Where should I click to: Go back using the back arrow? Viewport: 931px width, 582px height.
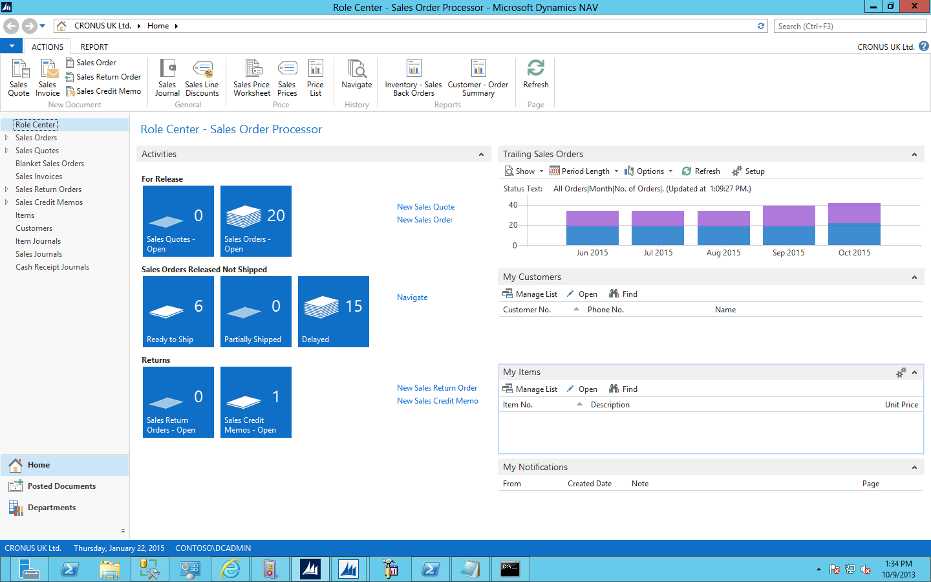[11, 26]
